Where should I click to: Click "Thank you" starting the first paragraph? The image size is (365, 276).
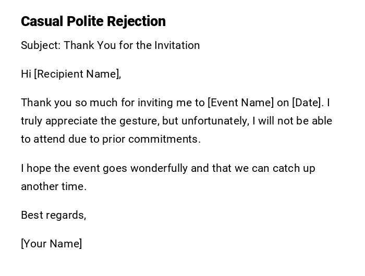[43, 103]
